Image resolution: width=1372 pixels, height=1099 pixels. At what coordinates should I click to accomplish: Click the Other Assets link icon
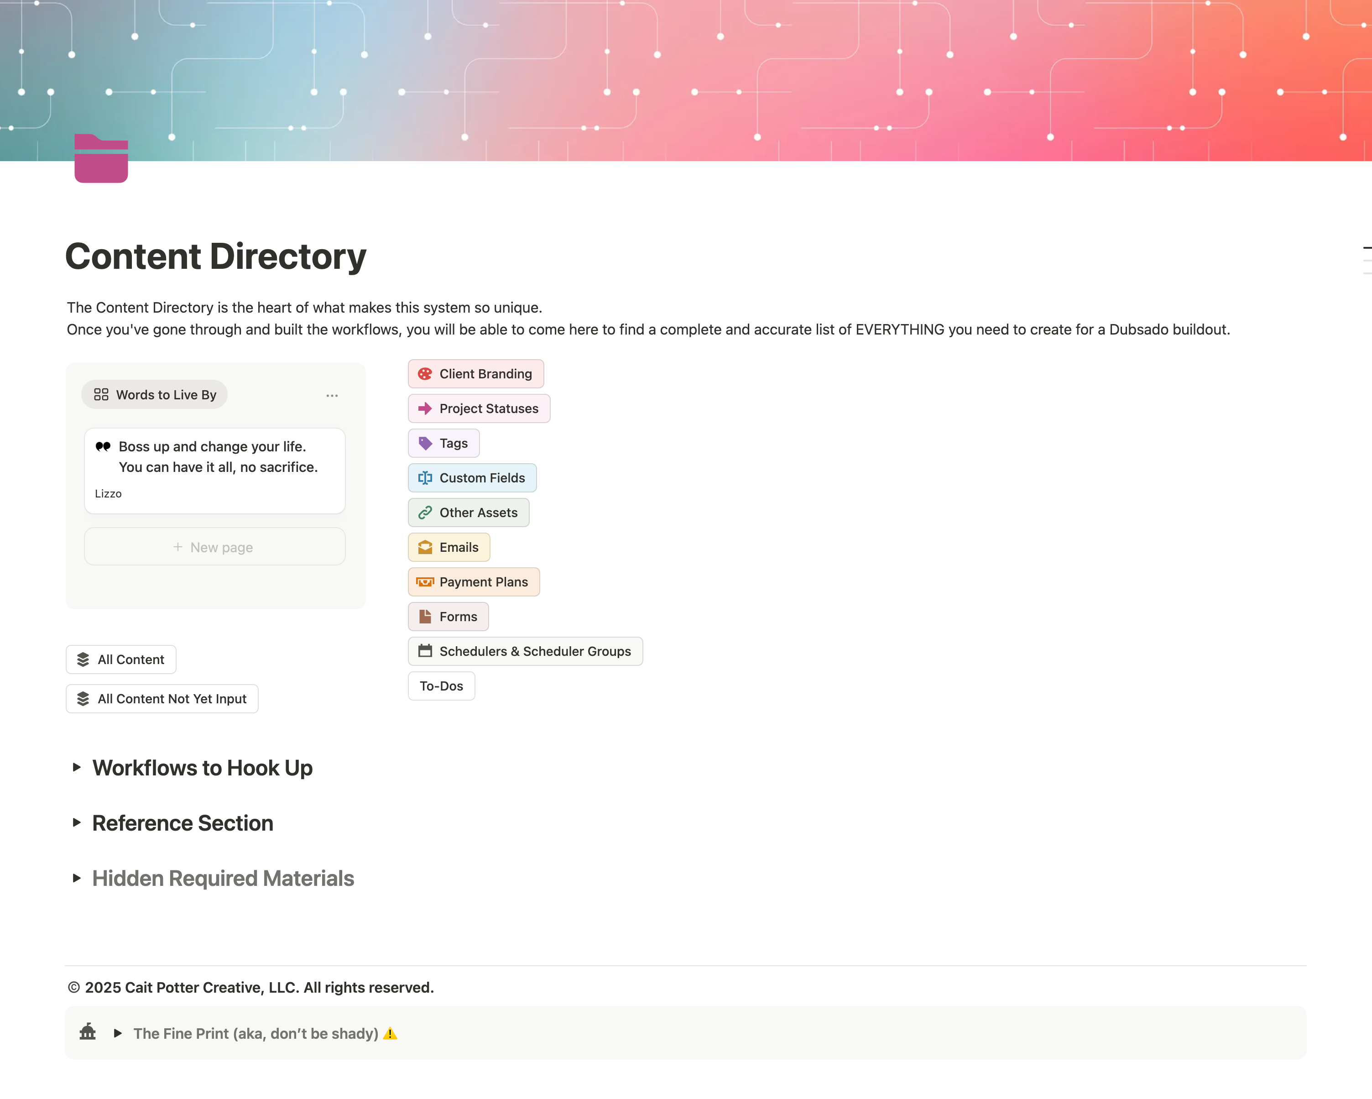click(425, 513)
